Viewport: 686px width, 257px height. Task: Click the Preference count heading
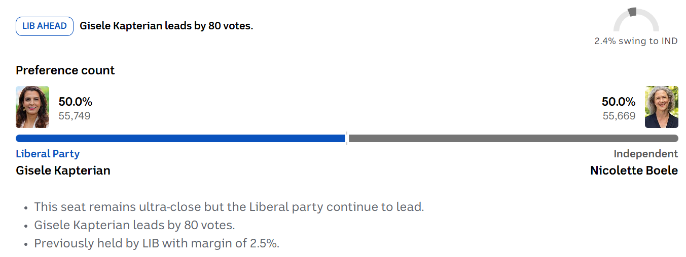pyautogui.click(x=65, y=70)
